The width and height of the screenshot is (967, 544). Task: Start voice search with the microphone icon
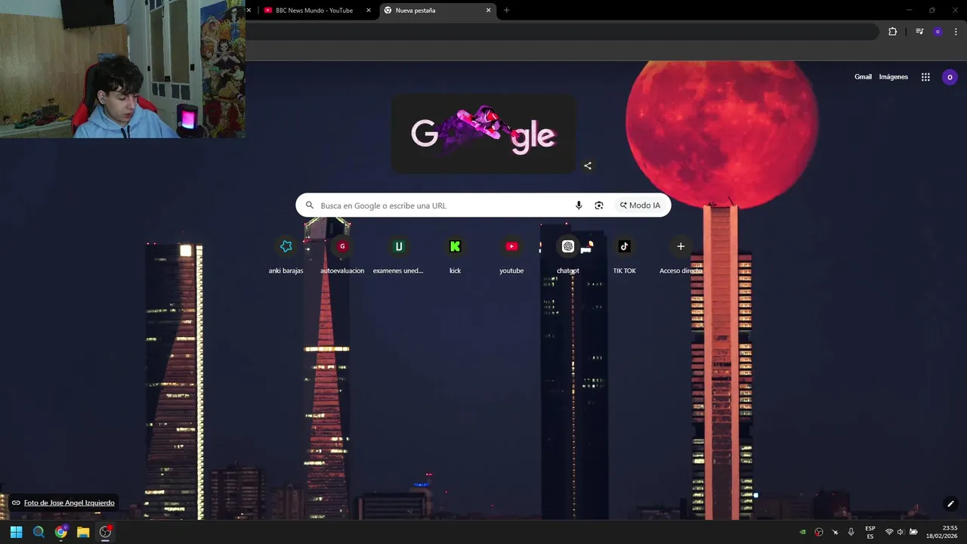pyautogui.click(x=579, y=206)
